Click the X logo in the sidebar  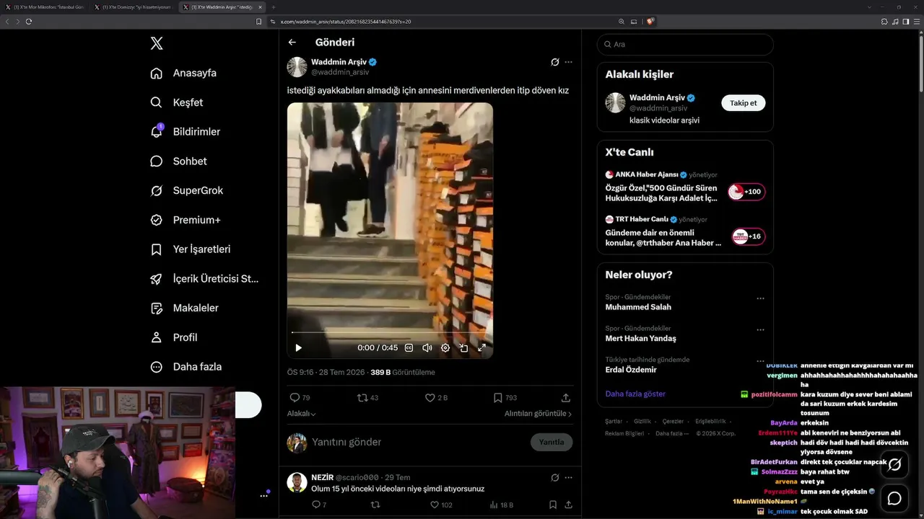pos(157,43)
